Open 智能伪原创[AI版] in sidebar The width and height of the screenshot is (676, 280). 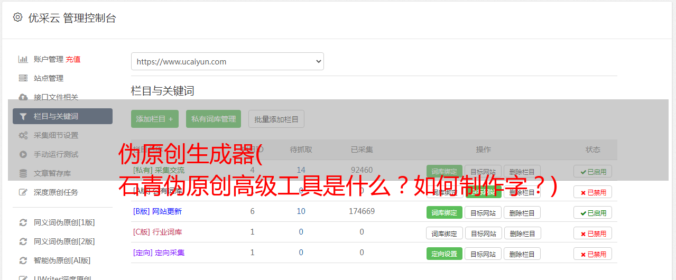(62, 260)
